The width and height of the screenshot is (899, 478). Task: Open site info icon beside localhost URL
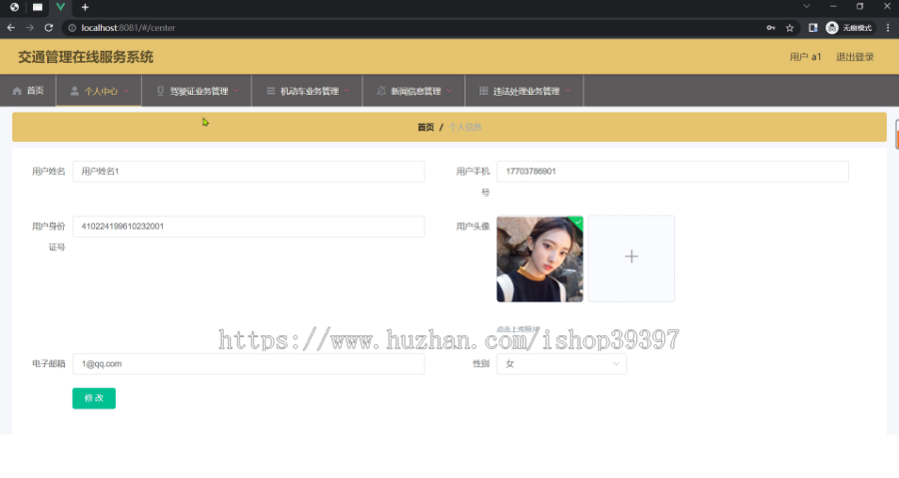pyautogui.click(x=72, y=28)
